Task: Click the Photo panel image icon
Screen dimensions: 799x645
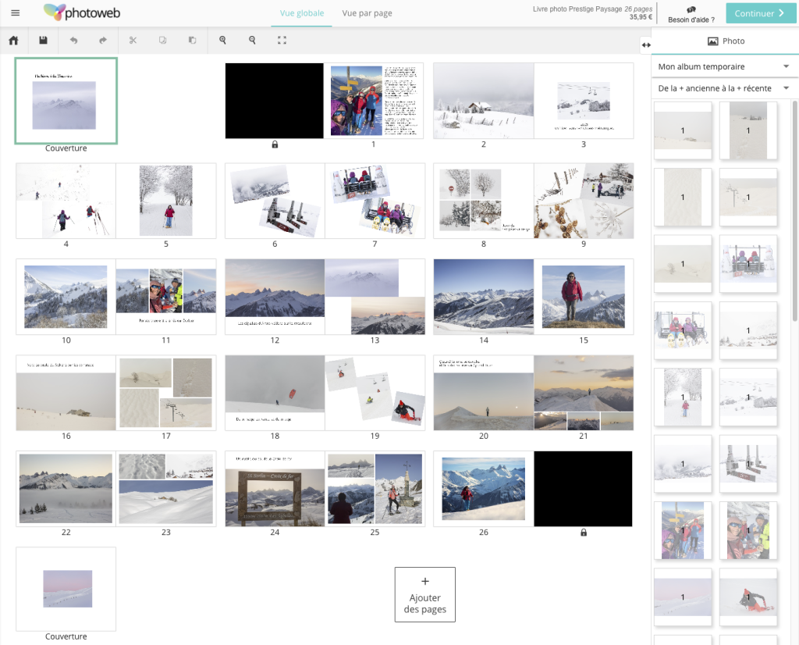Action: pos(713,41)
